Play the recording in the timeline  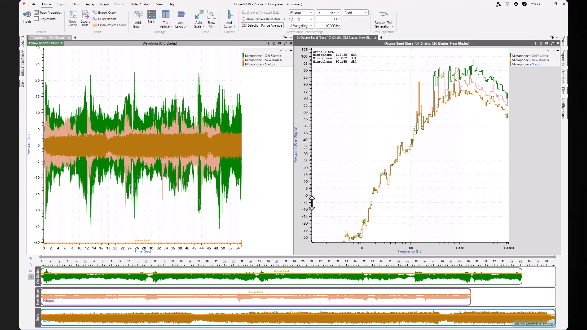(31, 258)
